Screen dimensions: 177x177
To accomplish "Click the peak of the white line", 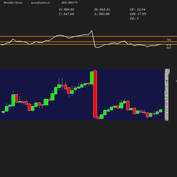I will click(92, 30).
